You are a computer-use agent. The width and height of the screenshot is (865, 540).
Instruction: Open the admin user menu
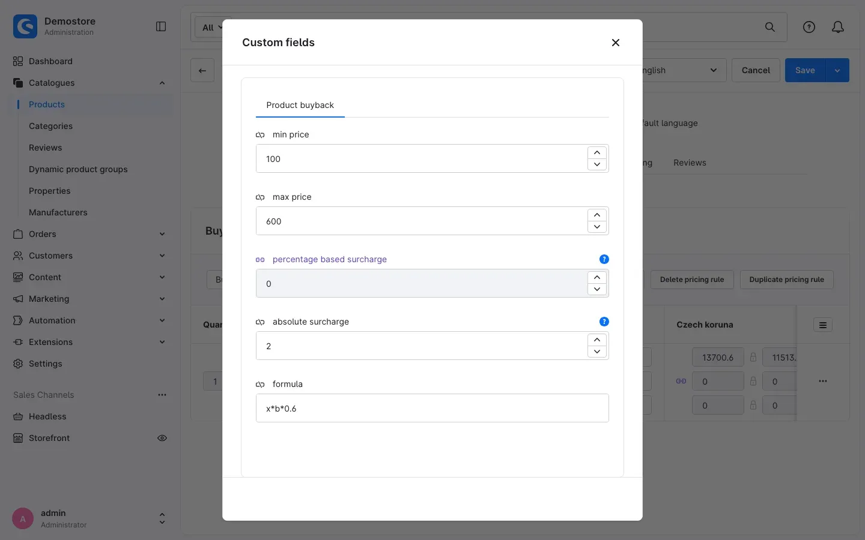coord(90,518)
